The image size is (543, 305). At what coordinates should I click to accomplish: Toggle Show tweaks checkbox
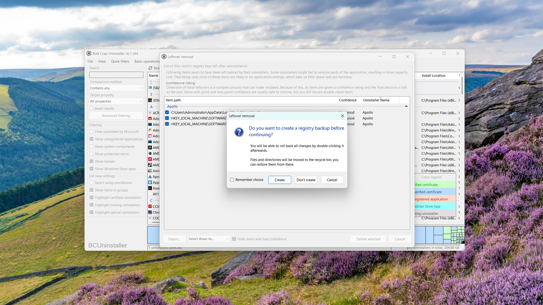click(x=92, y=162)
